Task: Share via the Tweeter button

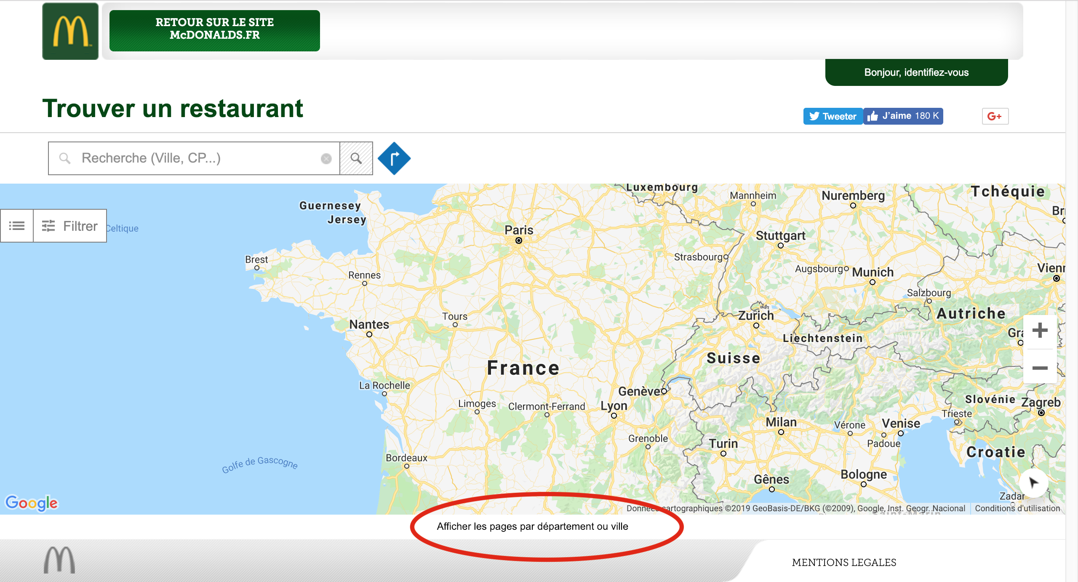Action: (833, 116)
